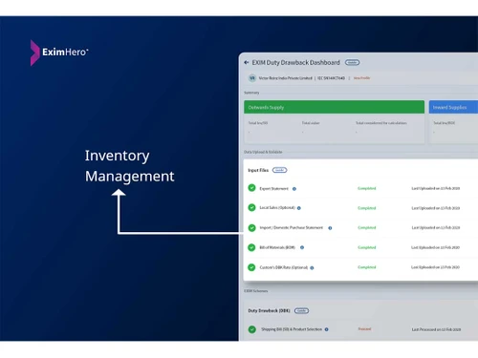Open info icon next to Import/Domestic Purchase Statement
478x358 pixels.
(330, 228)
